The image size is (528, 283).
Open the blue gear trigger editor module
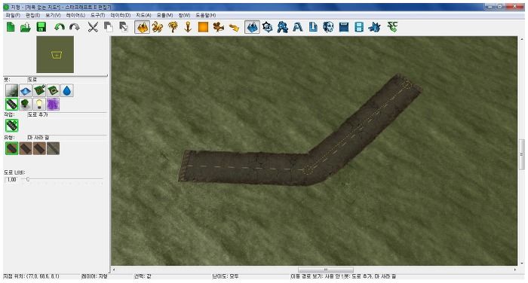click(267, 27)
